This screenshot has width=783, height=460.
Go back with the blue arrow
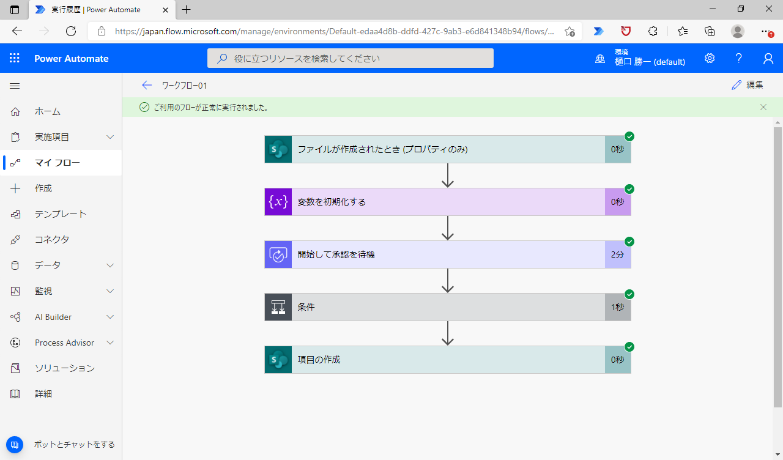coord(146,86)
